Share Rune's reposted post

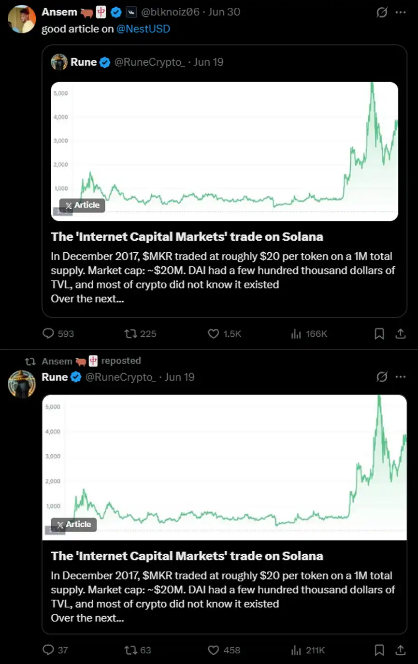400,650
